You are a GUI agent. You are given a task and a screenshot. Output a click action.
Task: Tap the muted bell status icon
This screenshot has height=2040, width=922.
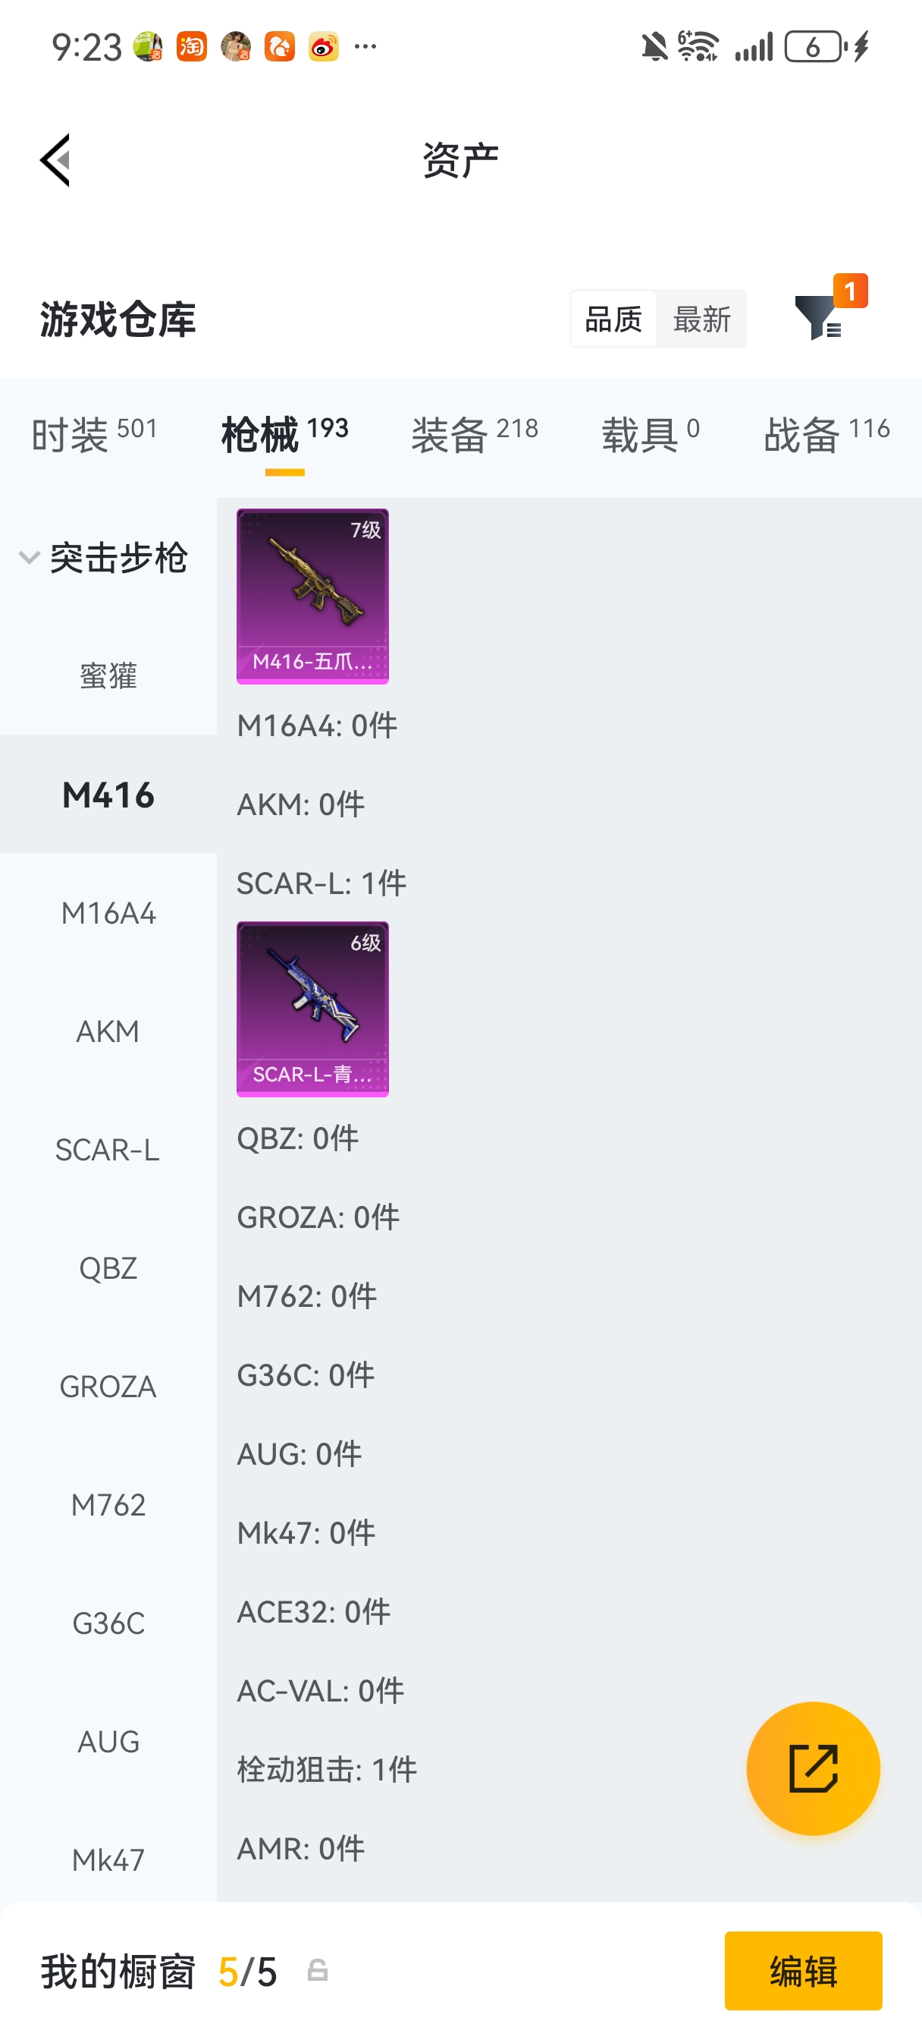[x=654, y=47]
